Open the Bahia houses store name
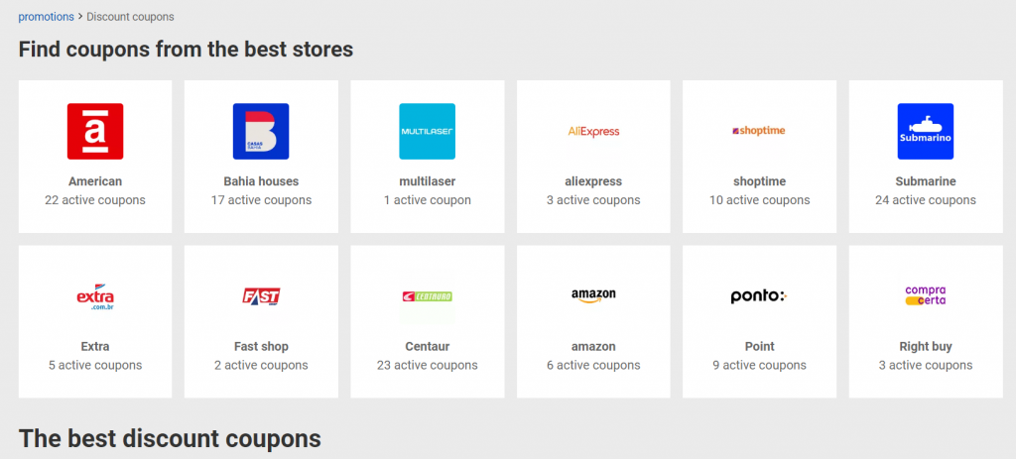The image size is (1016, 459). 261,181
